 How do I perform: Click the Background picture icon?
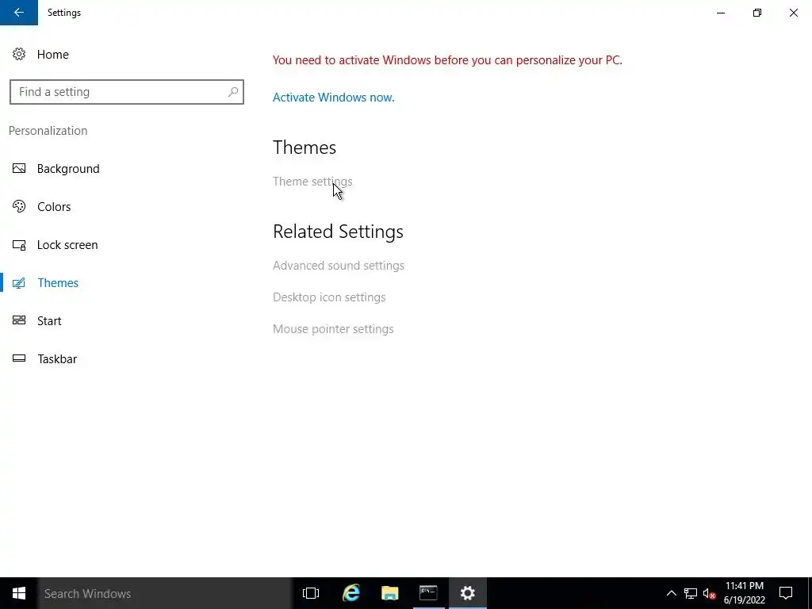pos(19,168)
